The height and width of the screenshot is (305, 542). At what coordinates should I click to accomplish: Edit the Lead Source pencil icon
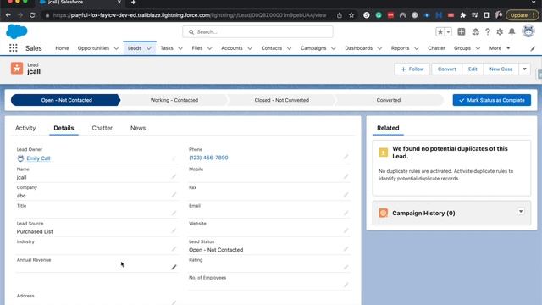(x=174, y=231)
